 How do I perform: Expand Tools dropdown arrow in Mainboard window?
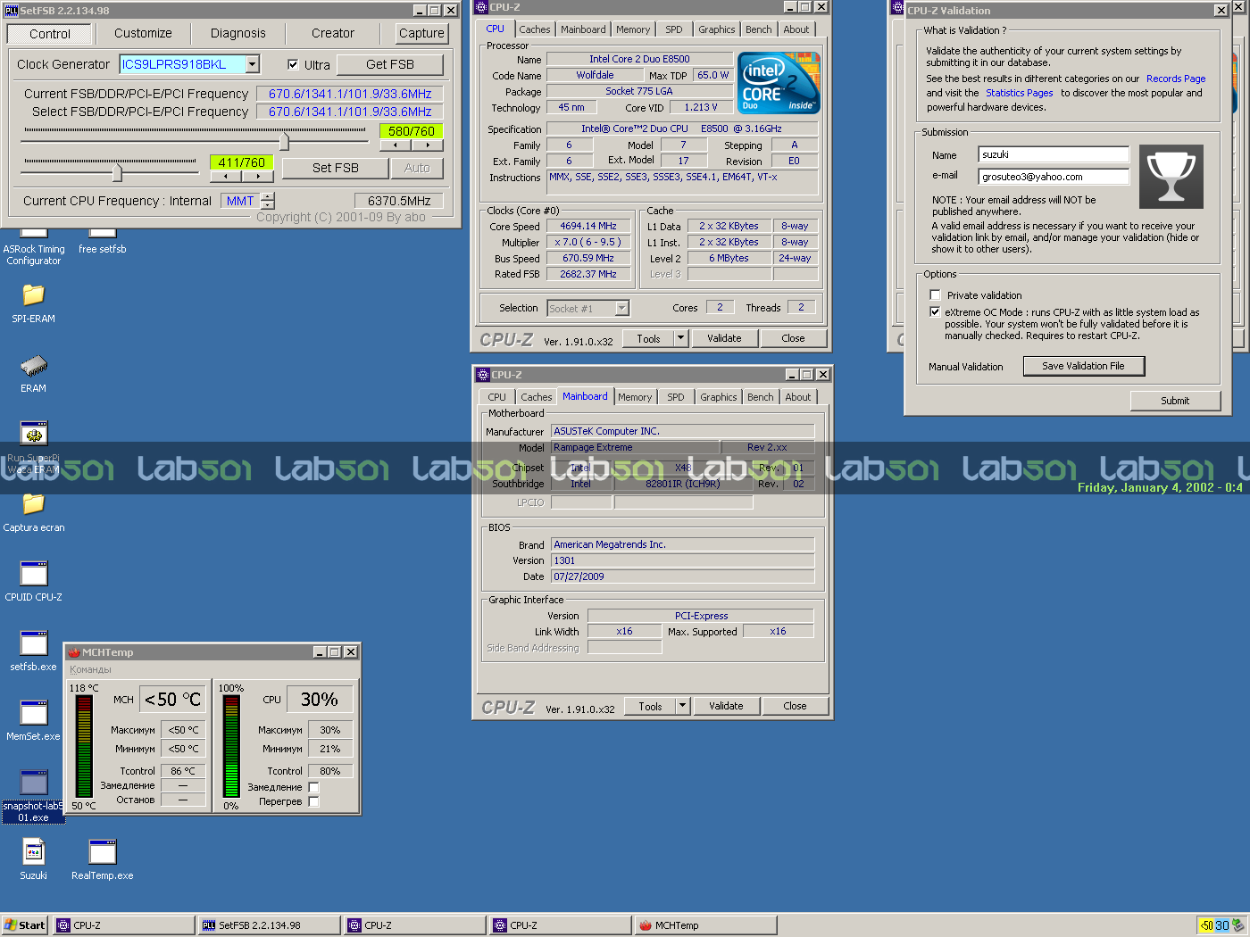(x=682, y=706)
